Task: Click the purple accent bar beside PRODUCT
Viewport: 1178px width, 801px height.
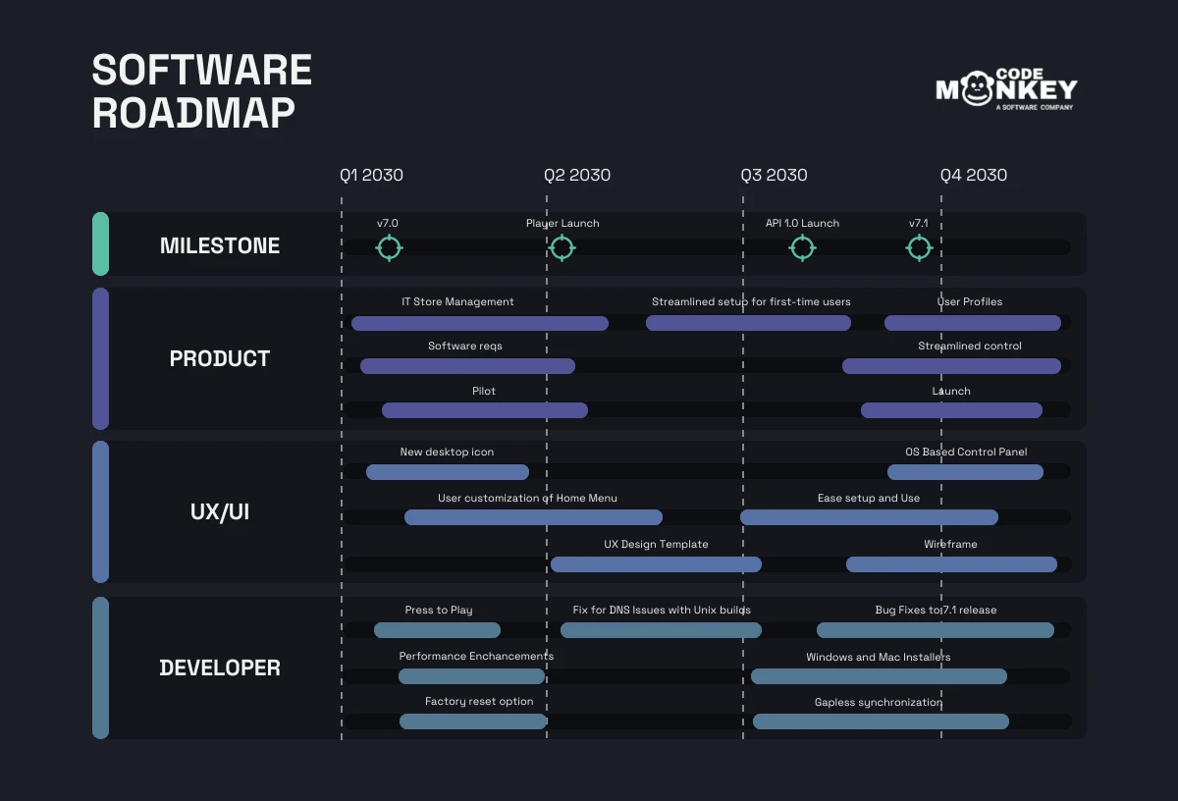Action: point(100,358)
